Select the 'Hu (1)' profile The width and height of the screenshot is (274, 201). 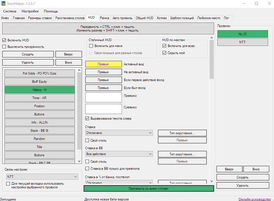point(242,34)
